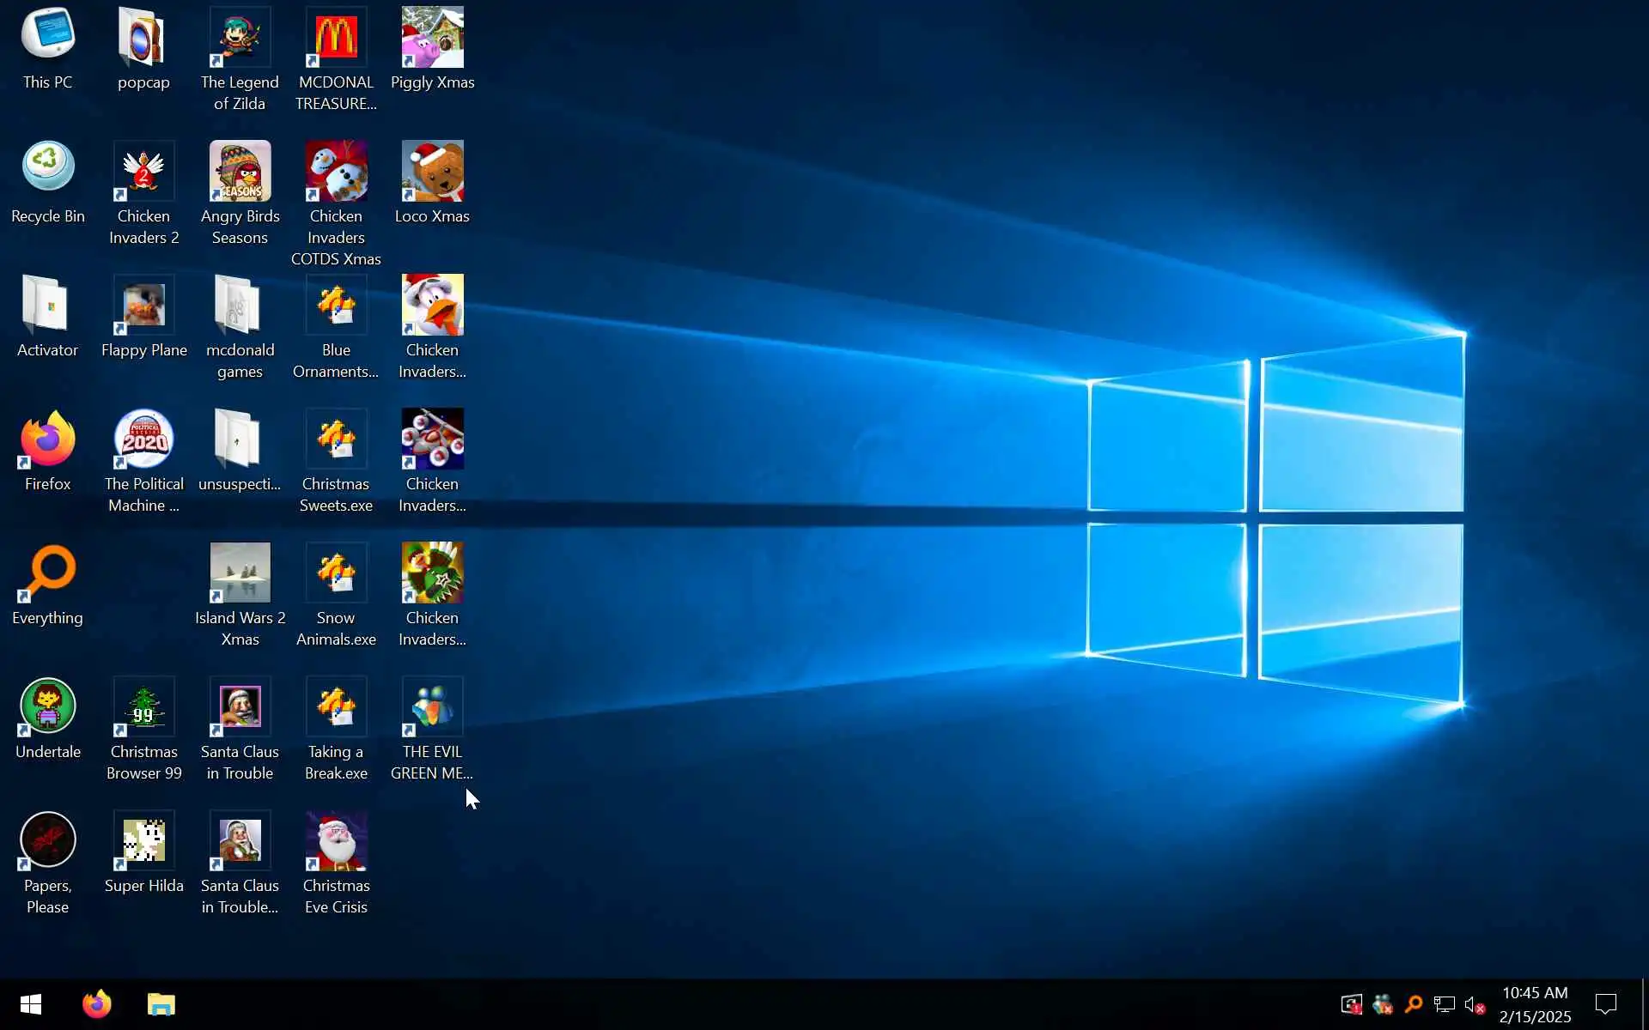Select the Political Machine 2020 icon
Viewport: 1649px width, 1030px height.
[143, 439]
